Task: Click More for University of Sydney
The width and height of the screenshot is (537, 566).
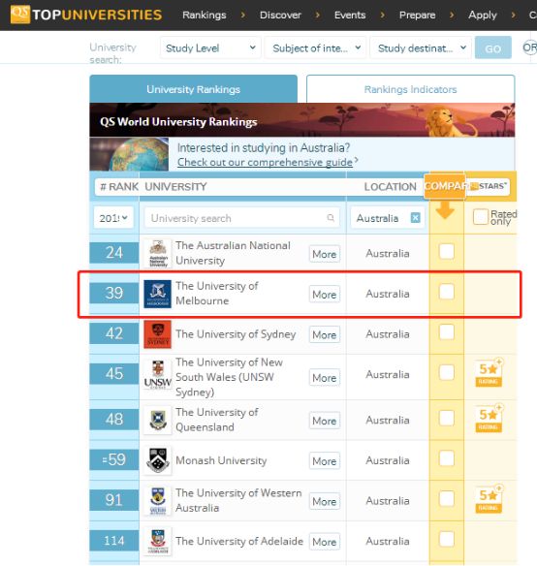Action: coord(325,334)
